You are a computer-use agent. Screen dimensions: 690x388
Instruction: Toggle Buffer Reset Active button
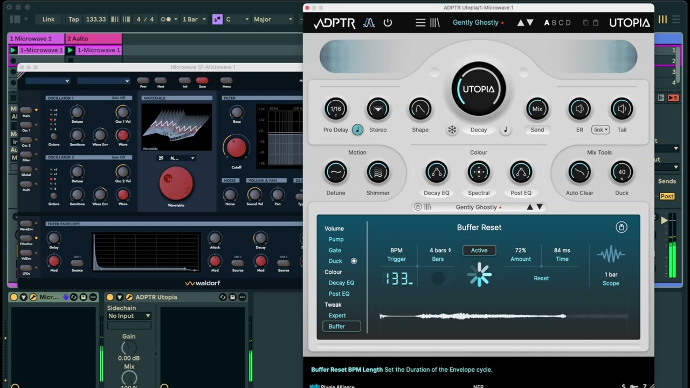point(479,250)
